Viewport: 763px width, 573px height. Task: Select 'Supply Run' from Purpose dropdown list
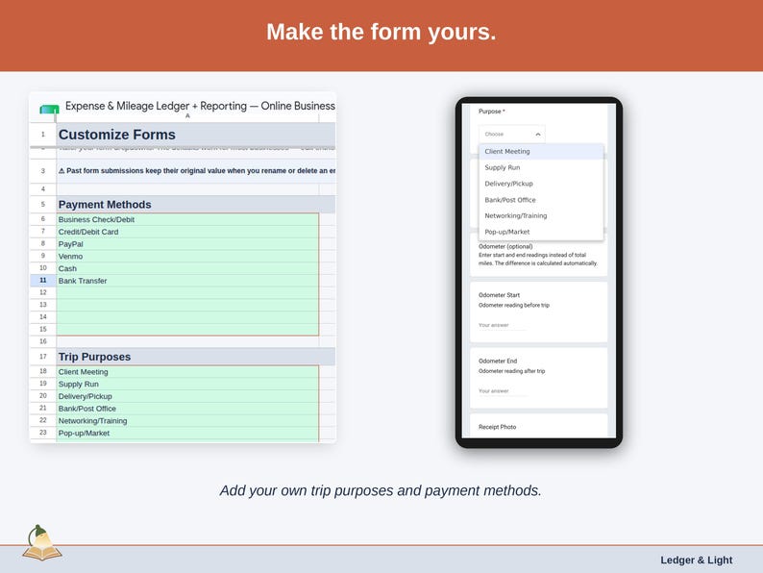[541, 167]
